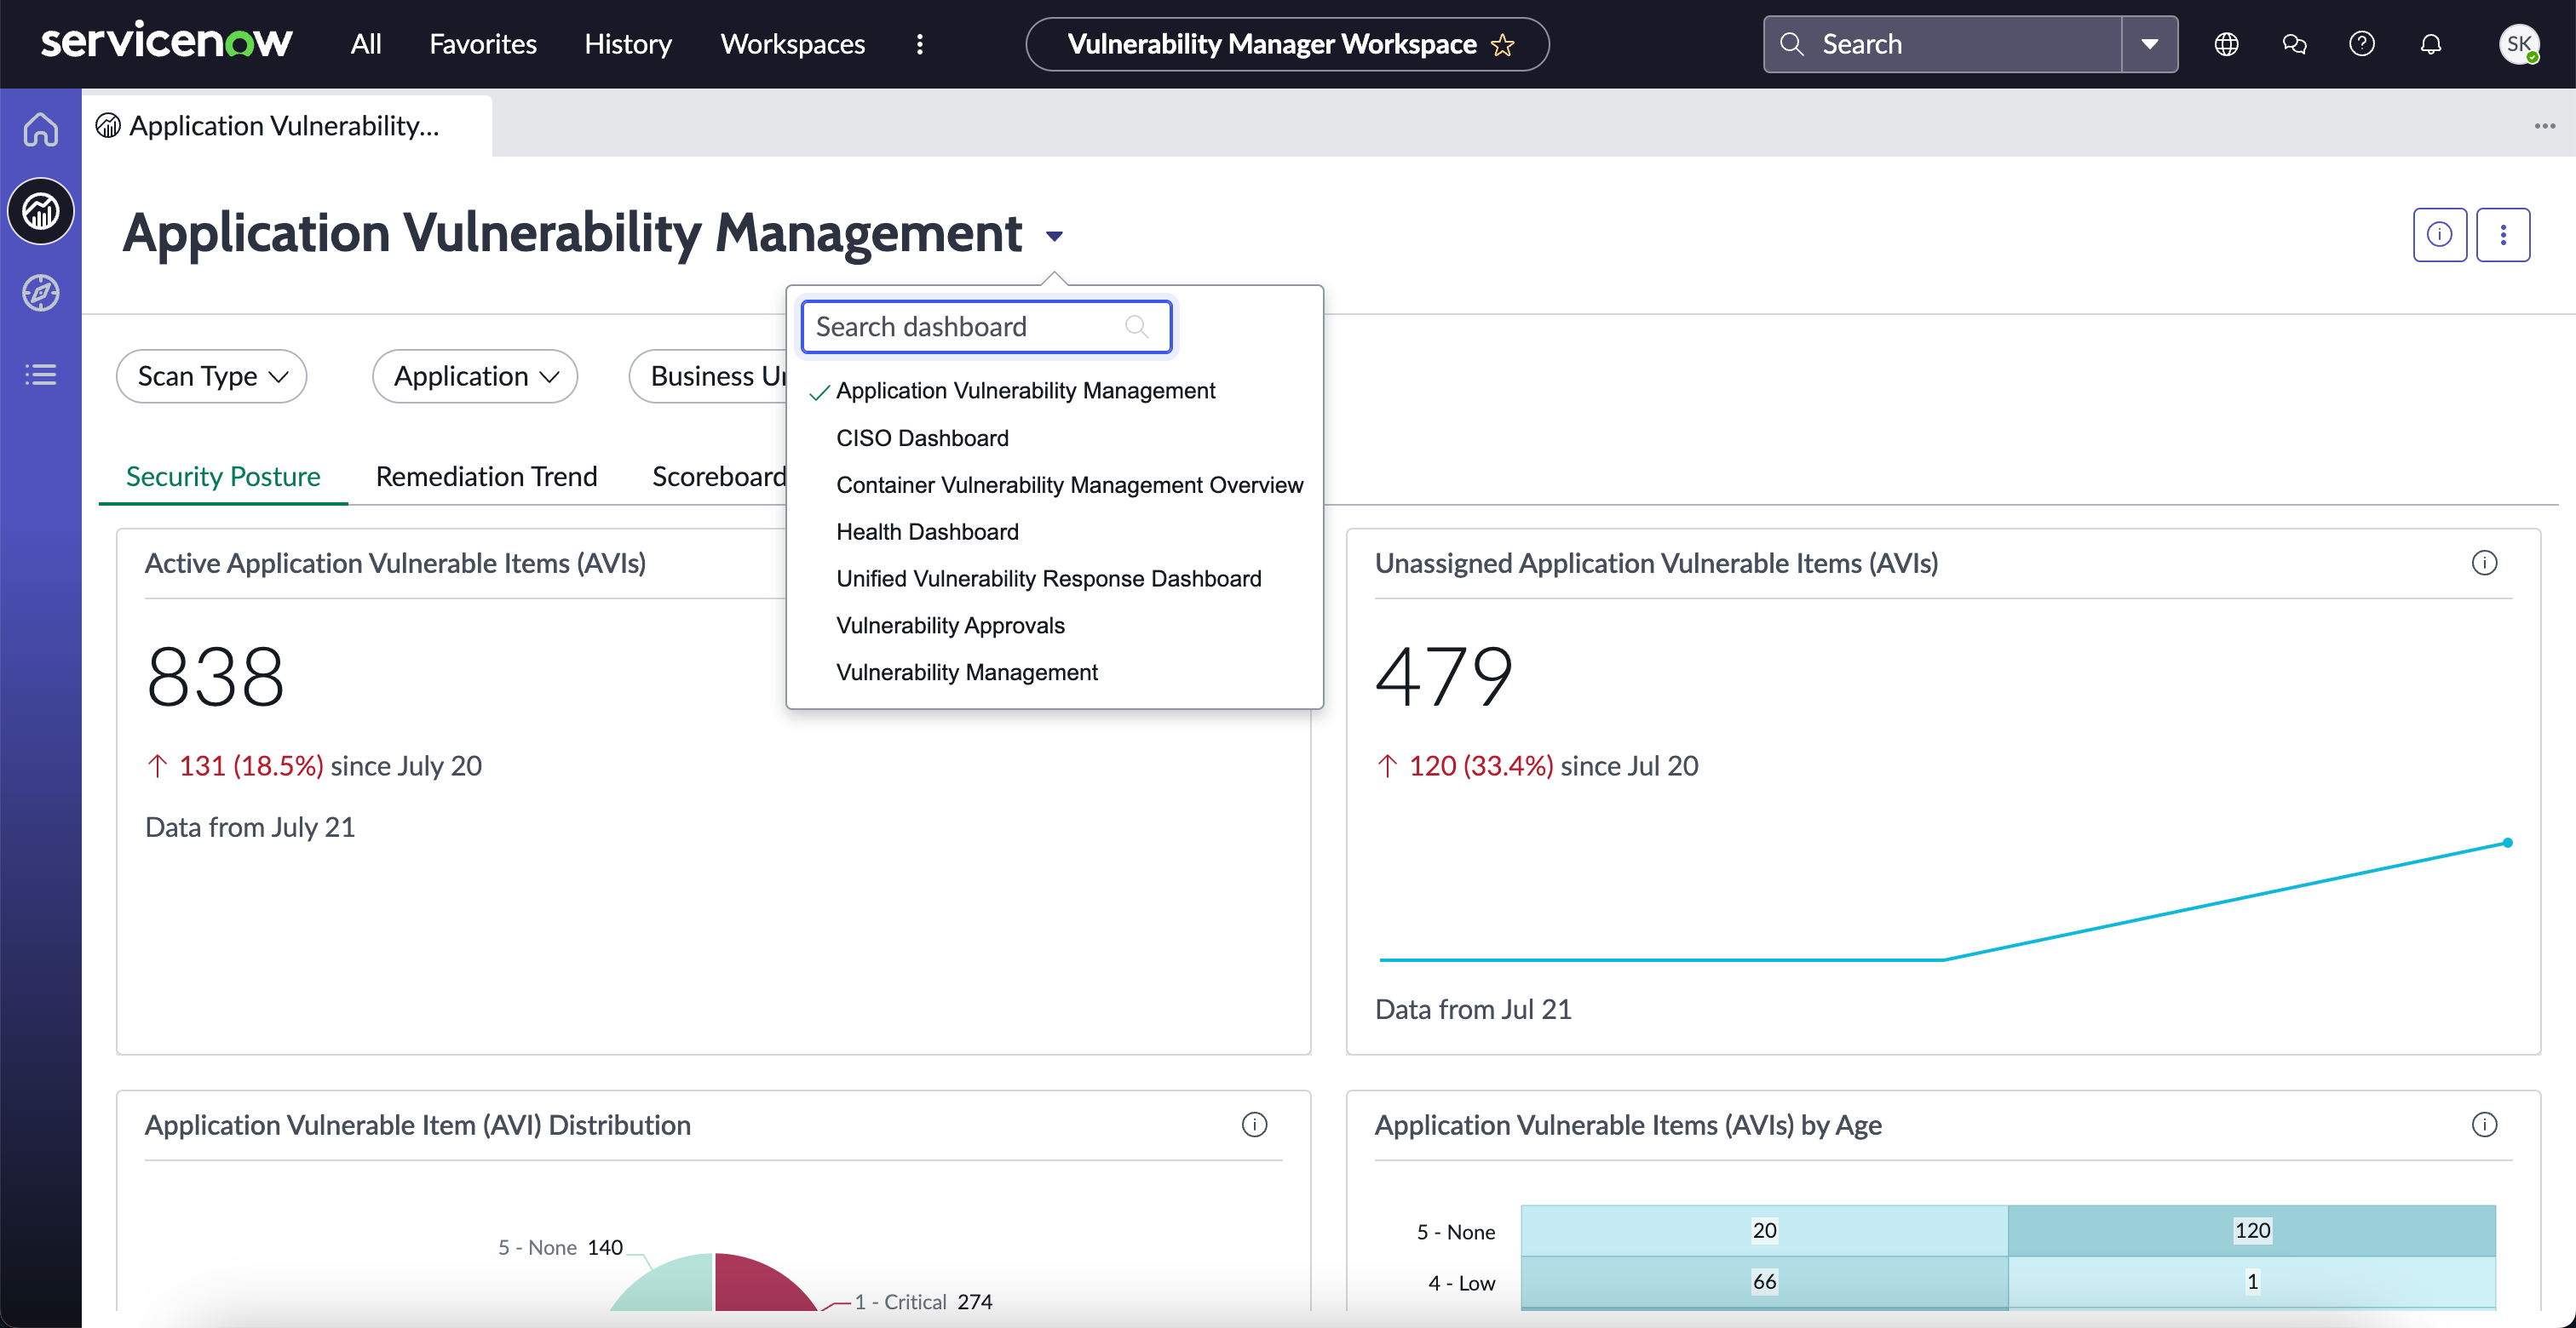
Task: Open the more options kebab in the top navigation
Action: click(920, 44)
